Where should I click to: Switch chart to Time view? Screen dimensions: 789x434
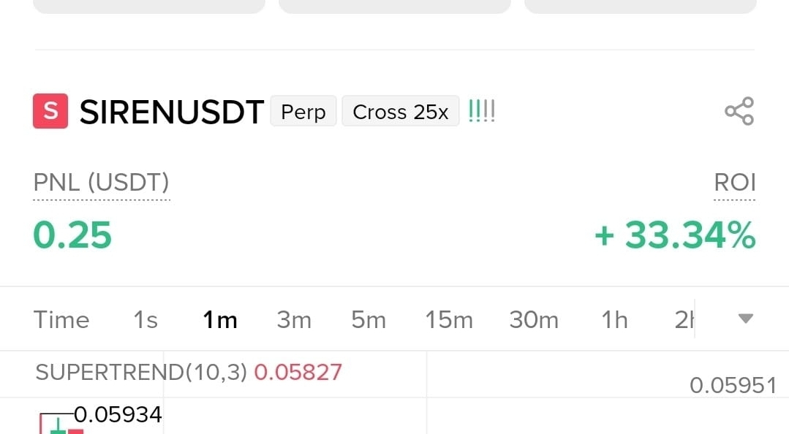click(x=61, y=320)
